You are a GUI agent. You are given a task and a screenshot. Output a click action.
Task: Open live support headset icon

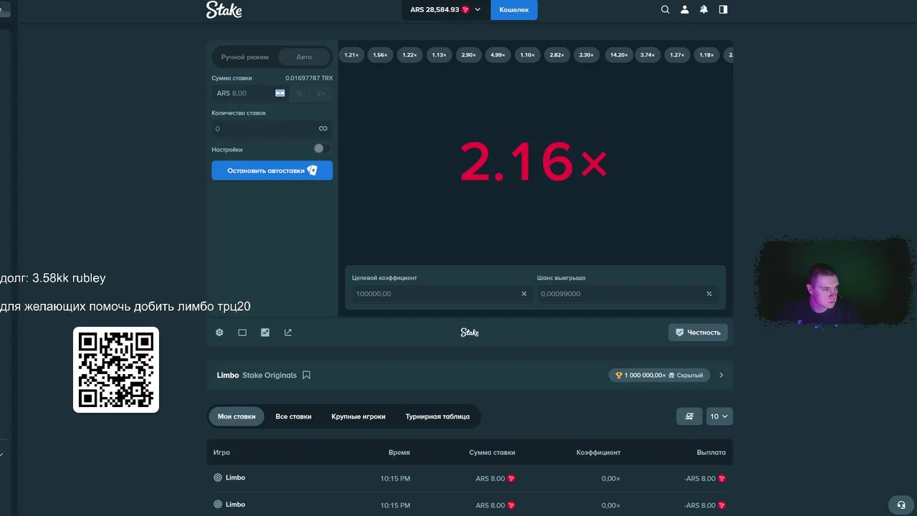(901, 505)
